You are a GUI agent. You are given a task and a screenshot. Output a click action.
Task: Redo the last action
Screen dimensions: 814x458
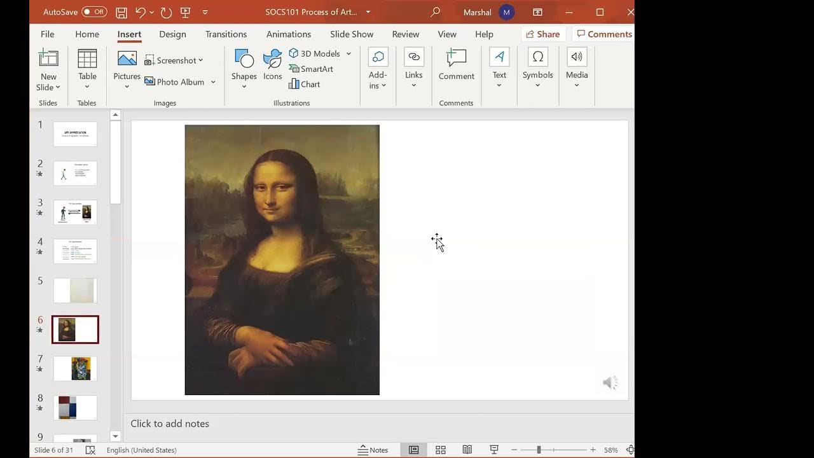(166, 12)
